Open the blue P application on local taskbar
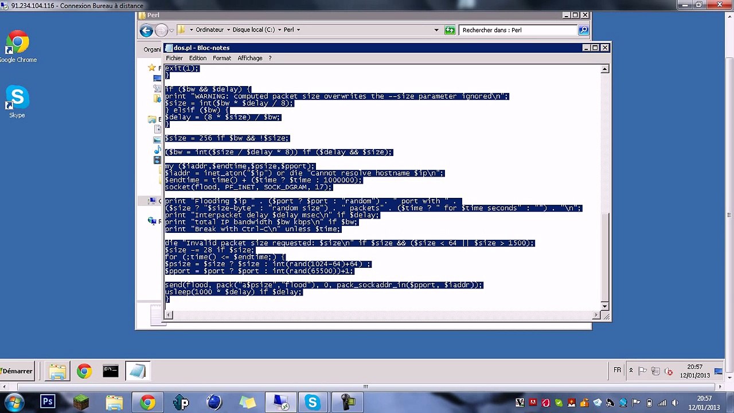The image size is (734, 413). (x=181, y=402)
